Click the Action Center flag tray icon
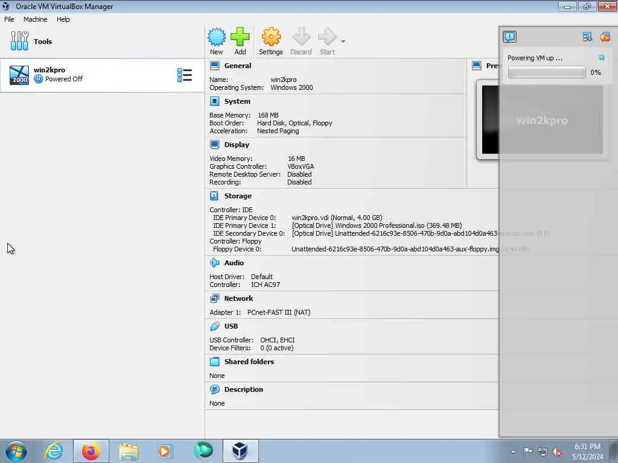Viewport: 618px width, 463px height. (527, 452)
